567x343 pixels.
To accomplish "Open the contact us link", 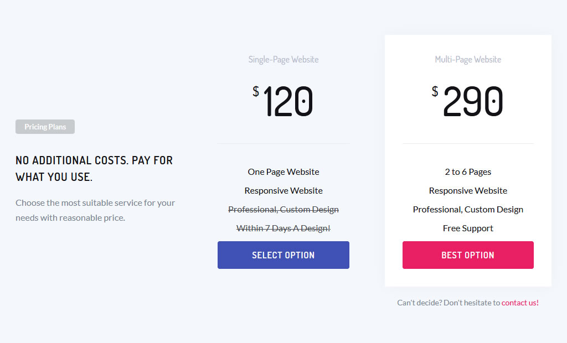I will click(x=520, y=303).
